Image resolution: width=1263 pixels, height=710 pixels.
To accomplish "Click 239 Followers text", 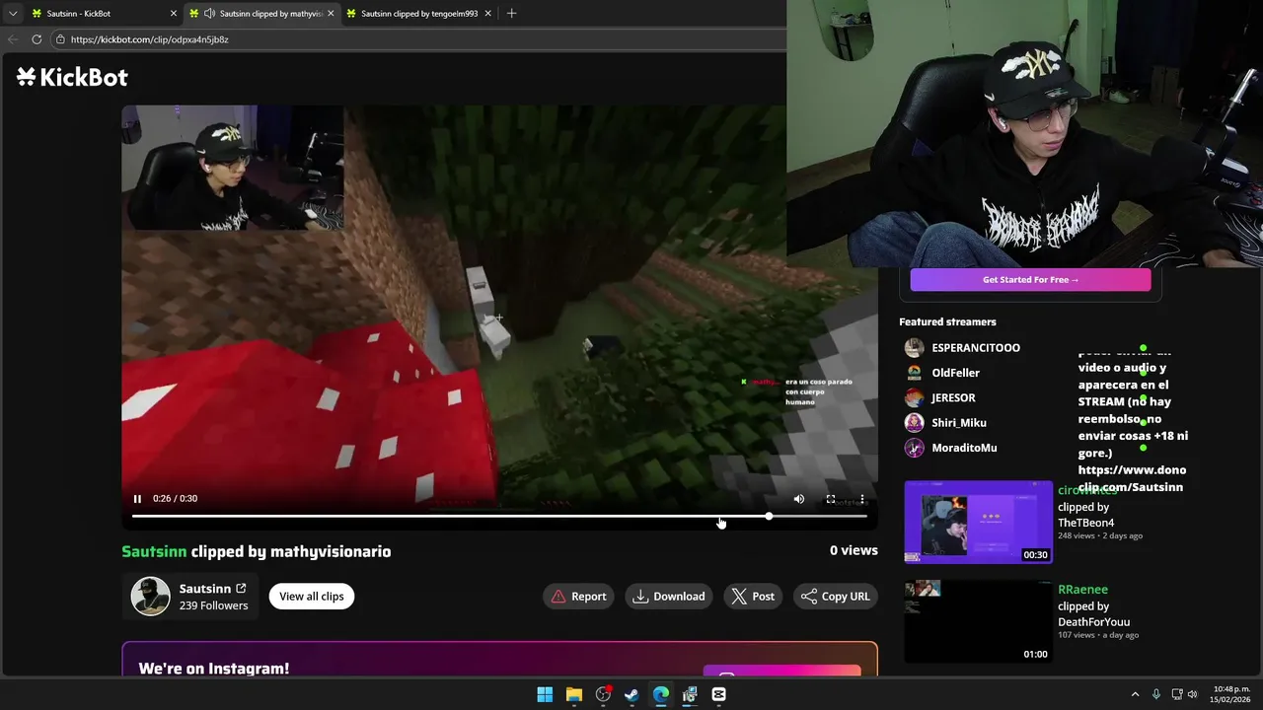I will (213, 605).
